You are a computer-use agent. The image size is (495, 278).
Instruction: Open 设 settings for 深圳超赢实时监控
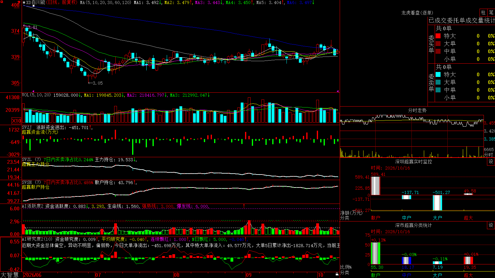point(491,162)
